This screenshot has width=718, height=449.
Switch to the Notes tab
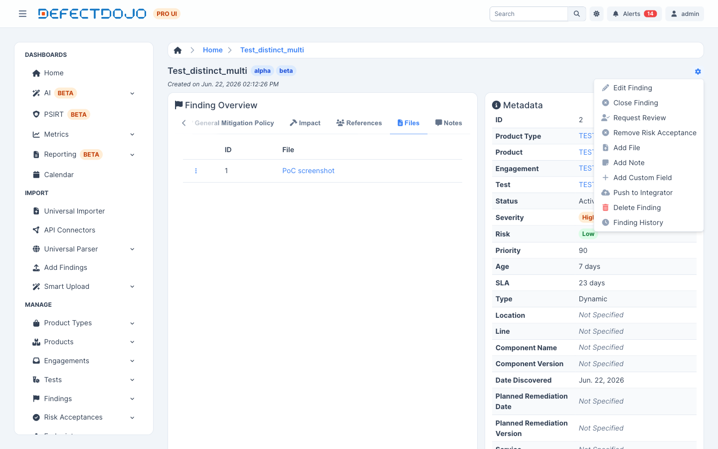point(449,123)
